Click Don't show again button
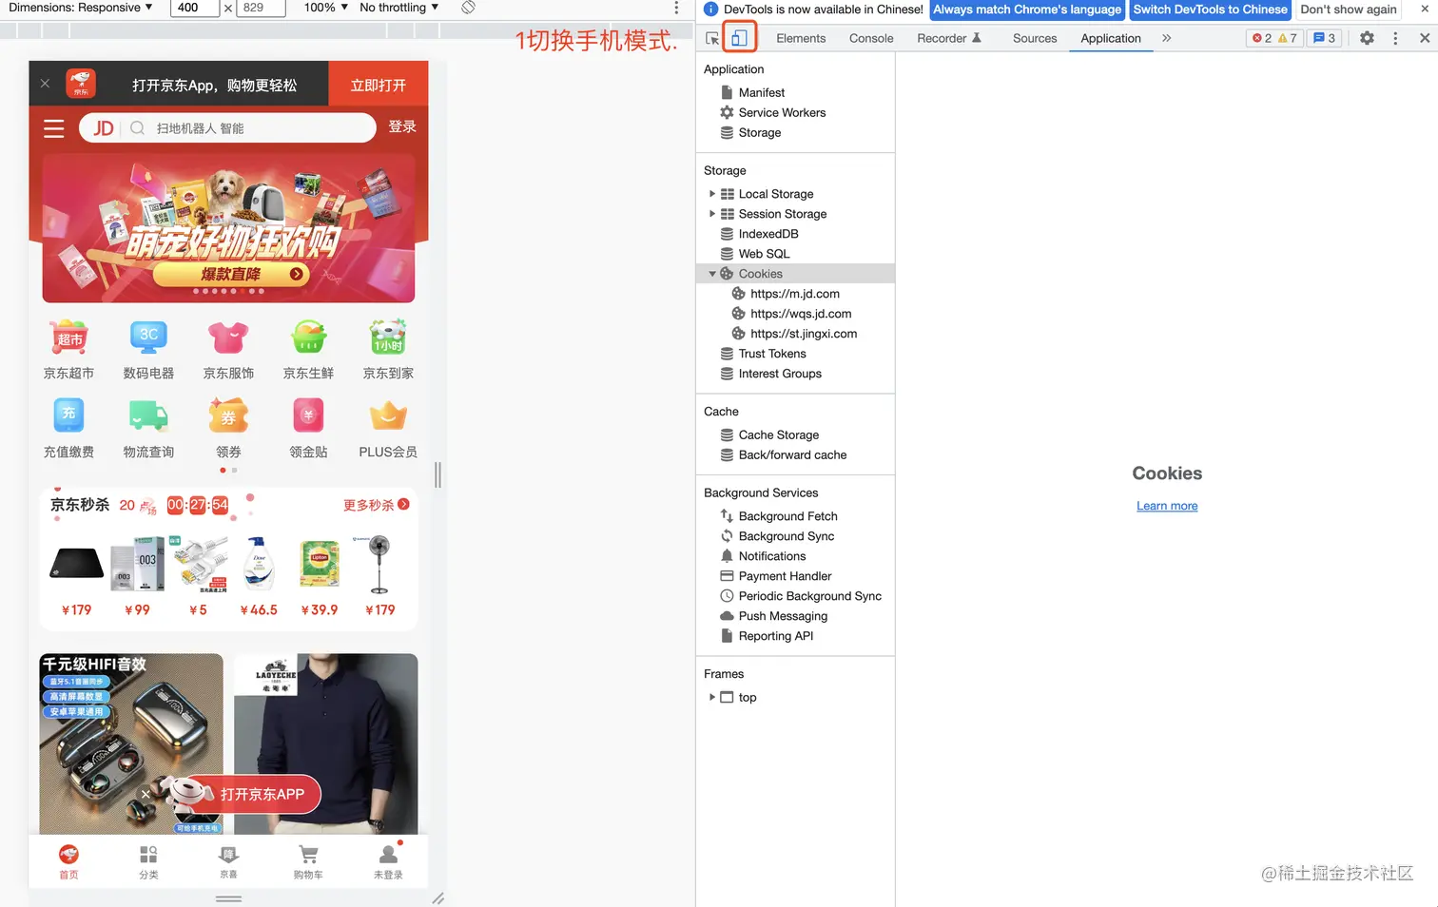 click(x=1349, y=10)
